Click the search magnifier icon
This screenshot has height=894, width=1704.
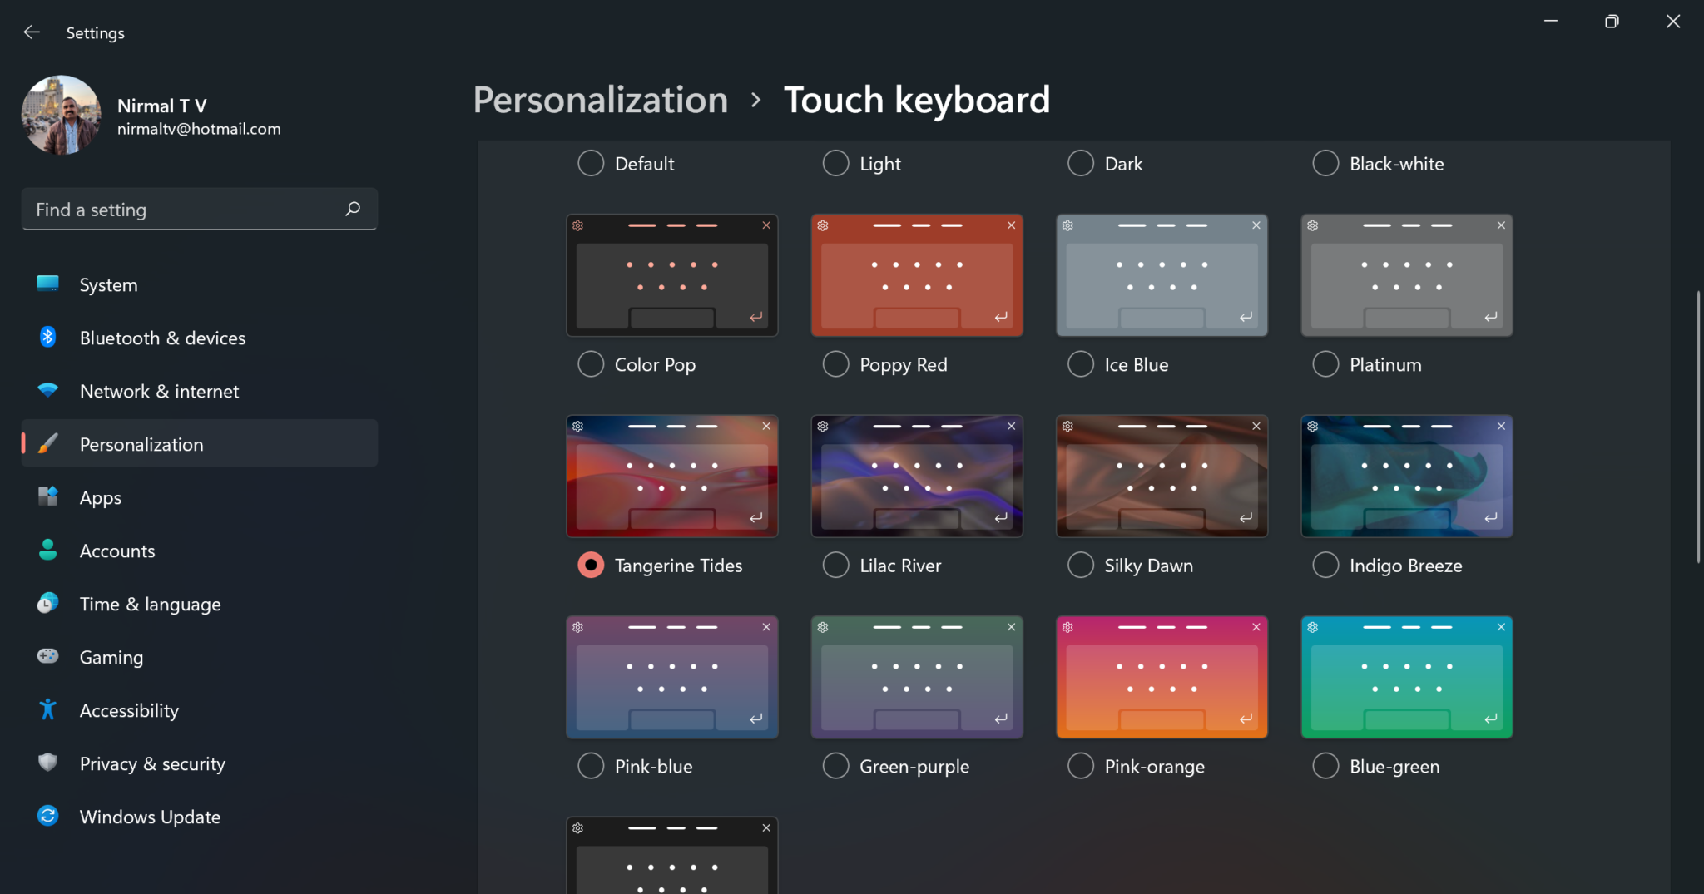tap(353, 209)
